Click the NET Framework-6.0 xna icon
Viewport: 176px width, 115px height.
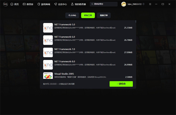click(x=48, y=40)
